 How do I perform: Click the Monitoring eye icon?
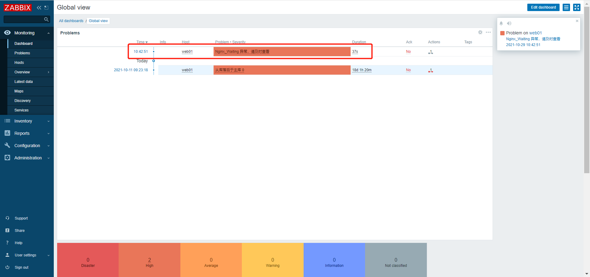click(7, 33)
